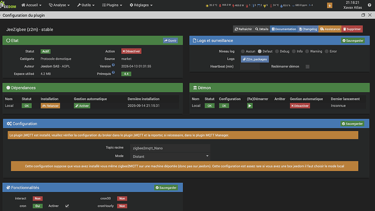375x211 pixels.
Task: Click the Détails button
Action: pos(261,29)
